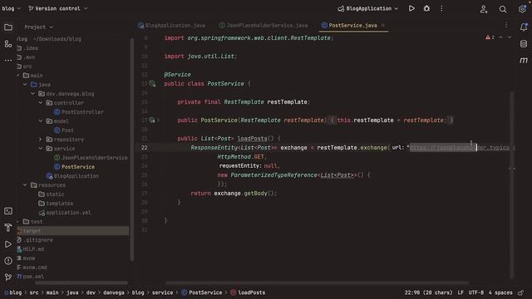The image size is (532, 299).
Task: Open Search Everywhere magnifier
Action: pyautogui.click(x=503, y=9)
